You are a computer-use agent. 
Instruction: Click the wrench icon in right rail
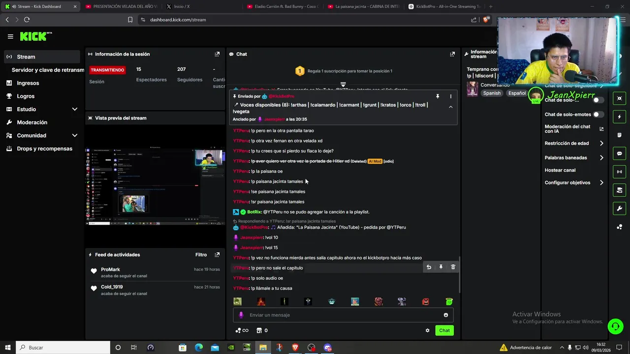619,208
